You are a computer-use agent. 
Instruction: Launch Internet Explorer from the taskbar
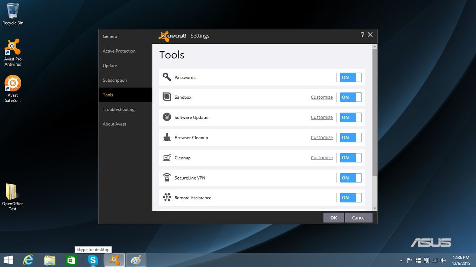pyautogui.click(x=28, y=260)
